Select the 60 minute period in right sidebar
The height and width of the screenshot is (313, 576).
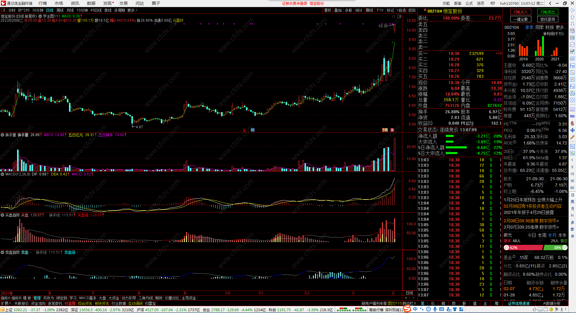tap(572, 188)
